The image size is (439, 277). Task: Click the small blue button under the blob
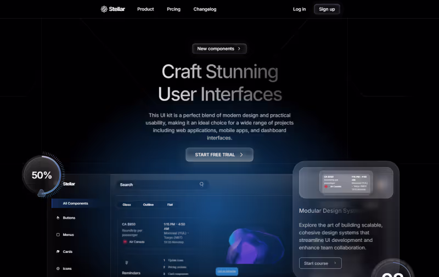click(227, 272)
